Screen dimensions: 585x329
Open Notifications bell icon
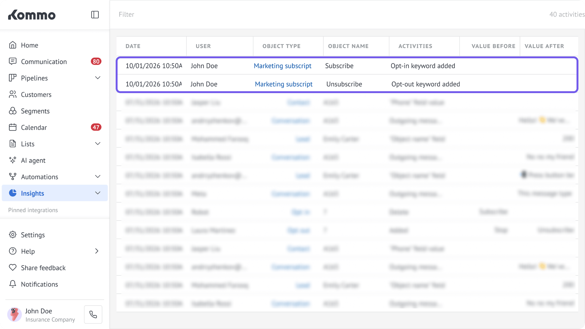point(13,284)
